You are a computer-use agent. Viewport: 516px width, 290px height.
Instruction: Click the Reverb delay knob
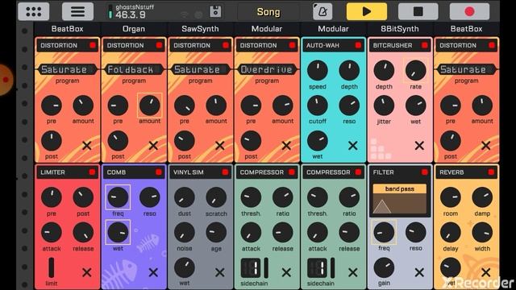[450, 232]
